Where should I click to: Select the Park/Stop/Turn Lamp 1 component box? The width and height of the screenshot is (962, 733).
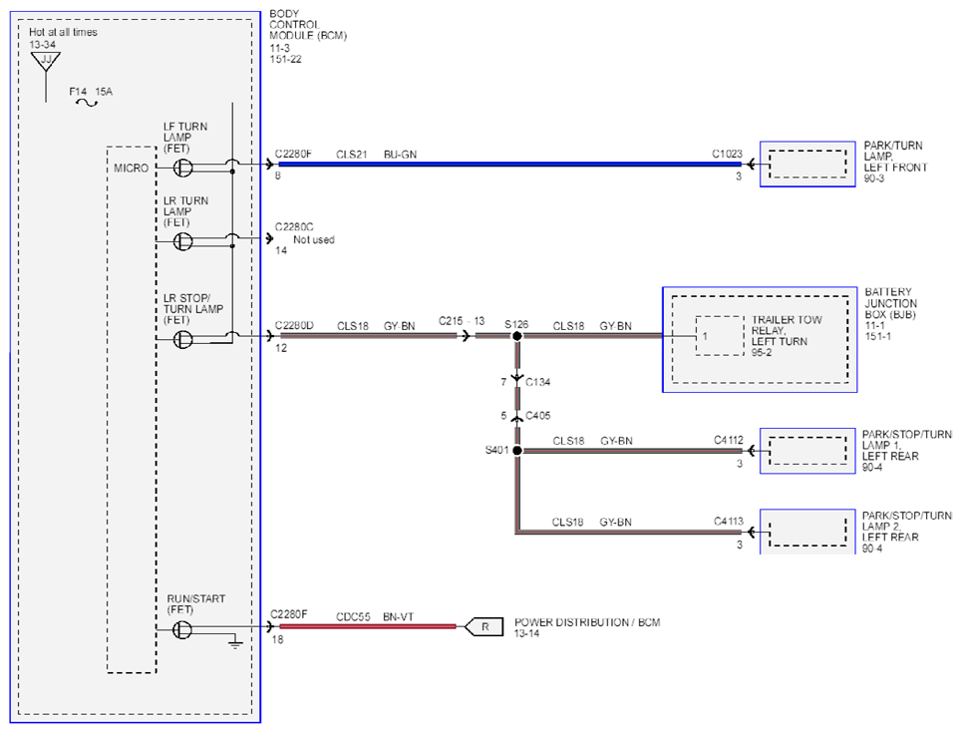(x=807, y=451)
